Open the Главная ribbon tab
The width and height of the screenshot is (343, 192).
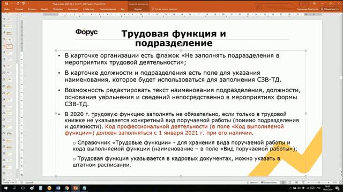[x=19, y=9]
